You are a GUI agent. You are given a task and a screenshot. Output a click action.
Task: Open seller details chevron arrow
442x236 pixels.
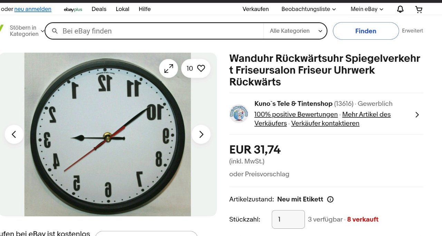pyautogui.click(x=417, y=115)
